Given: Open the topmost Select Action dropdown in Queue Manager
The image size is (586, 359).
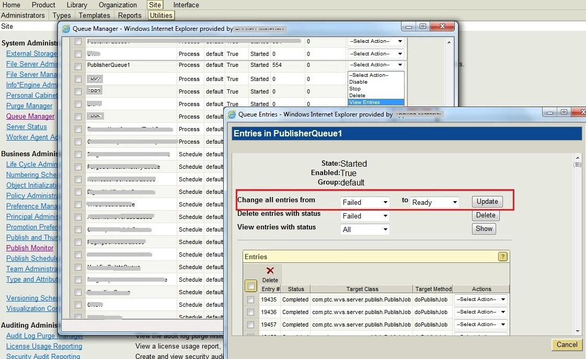Looking at the screenshot, I should pyautogui.click(x=375, y=41).
